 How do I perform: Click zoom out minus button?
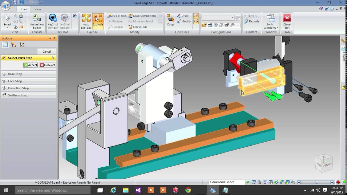pyautogui.click(x=299, y=182)
